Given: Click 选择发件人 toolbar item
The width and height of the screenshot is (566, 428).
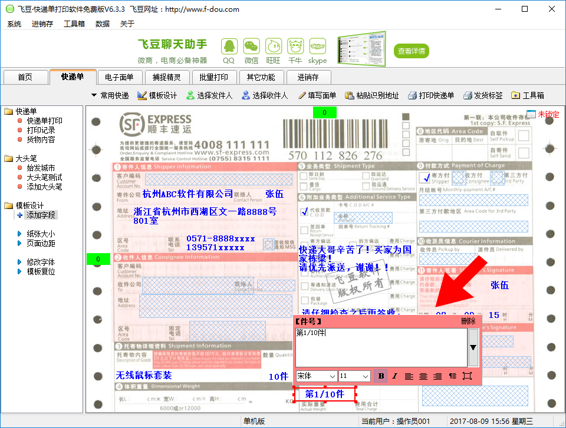Looking at the screenshot, I should coord(209,95).
